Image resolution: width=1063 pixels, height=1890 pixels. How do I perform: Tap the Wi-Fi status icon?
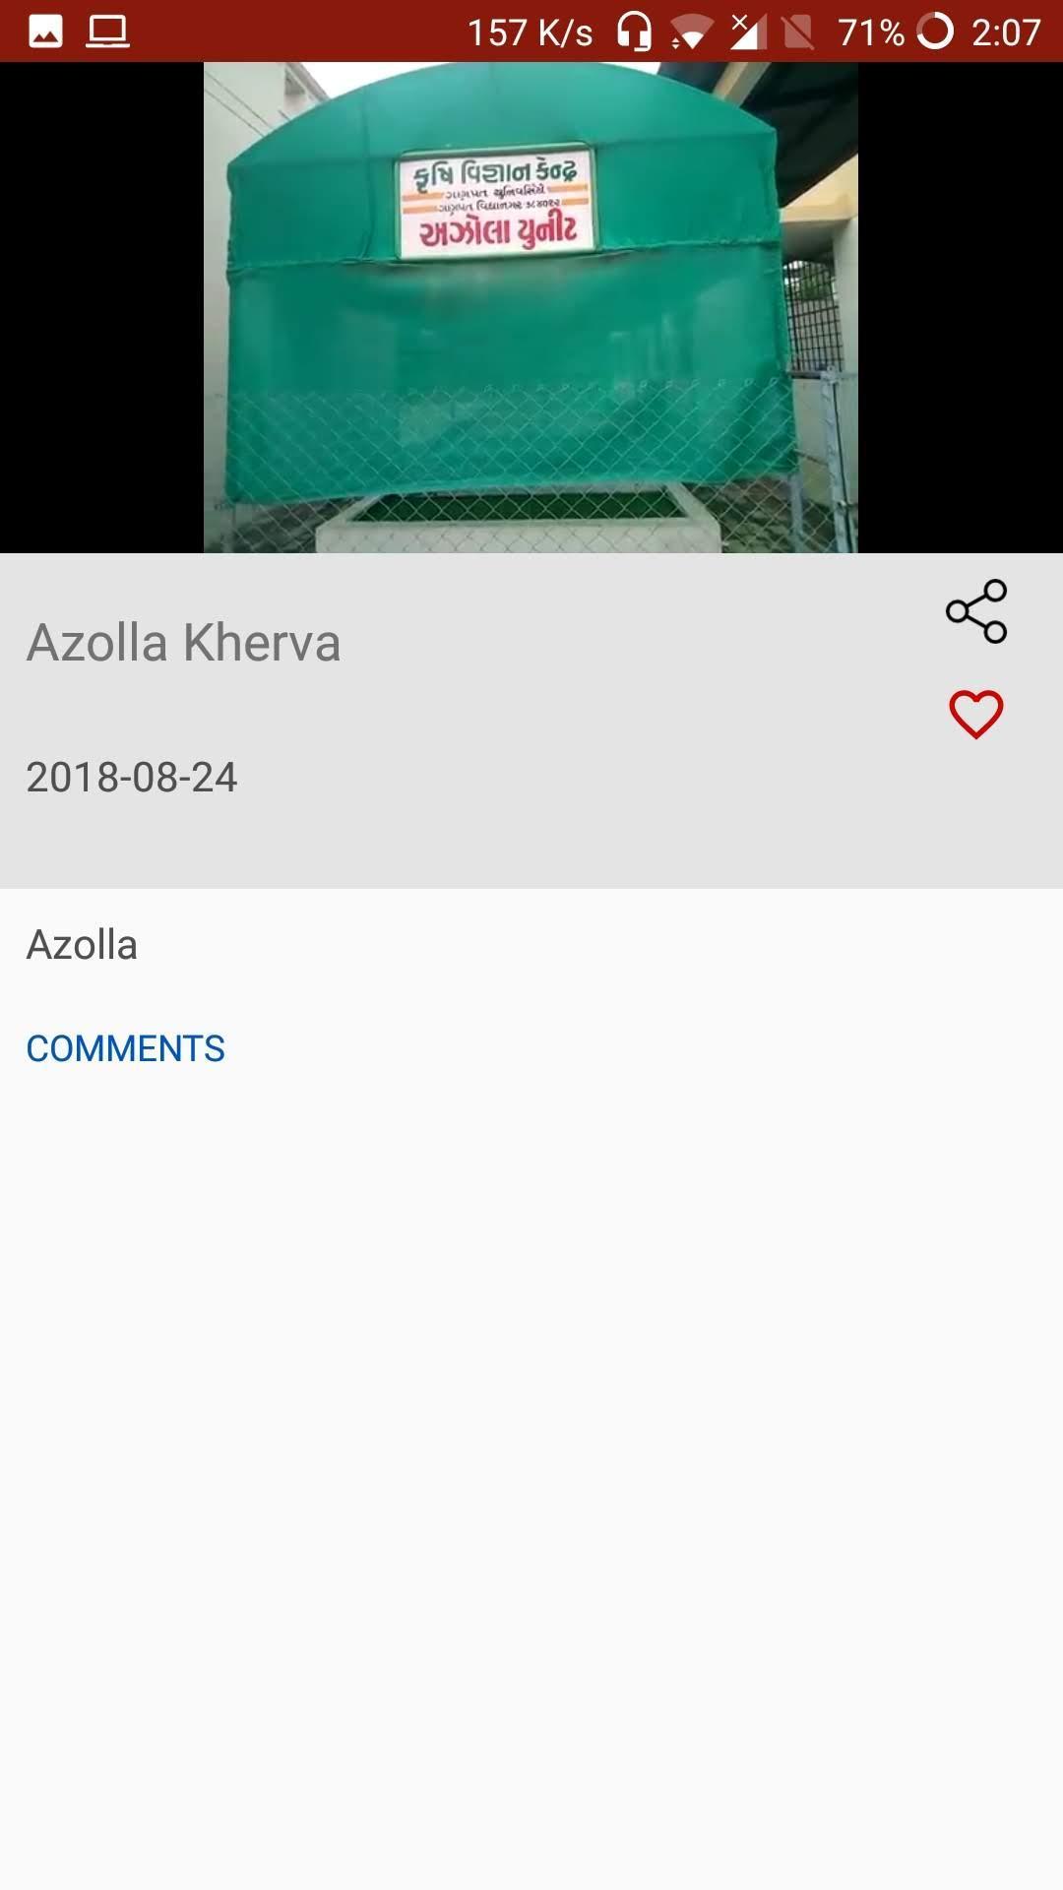[691, 33]
